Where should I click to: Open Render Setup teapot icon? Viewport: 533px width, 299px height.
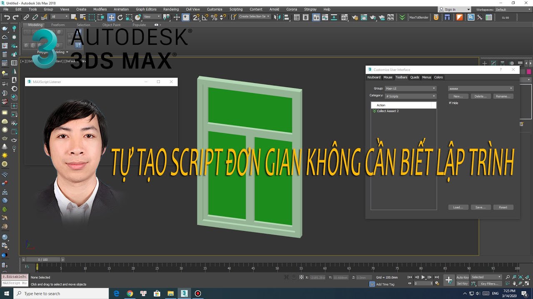[355, 17]
